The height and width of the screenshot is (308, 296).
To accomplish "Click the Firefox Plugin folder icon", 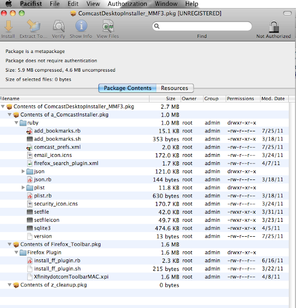I will click(23, 252).
